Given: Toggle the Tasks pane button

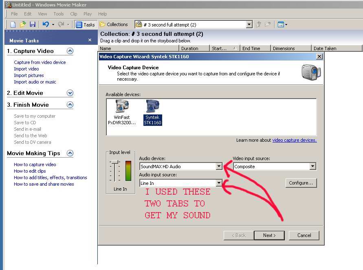Looking at the screenshot, I should [x=85, y=24].
